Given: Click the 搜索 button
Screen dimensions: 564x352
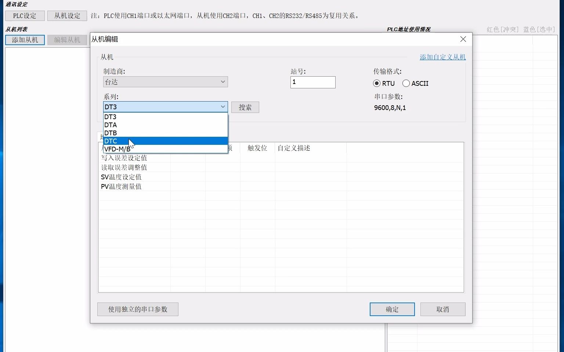Looking at the screenshot, I should coord(245,107).
